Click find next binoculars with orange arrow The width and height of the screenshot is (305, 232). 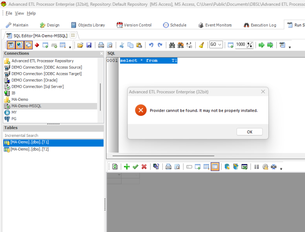[x=180, y=45]
